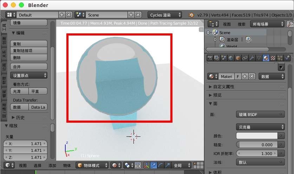Open the 选择 menu in 3D view header

[38, 165]
